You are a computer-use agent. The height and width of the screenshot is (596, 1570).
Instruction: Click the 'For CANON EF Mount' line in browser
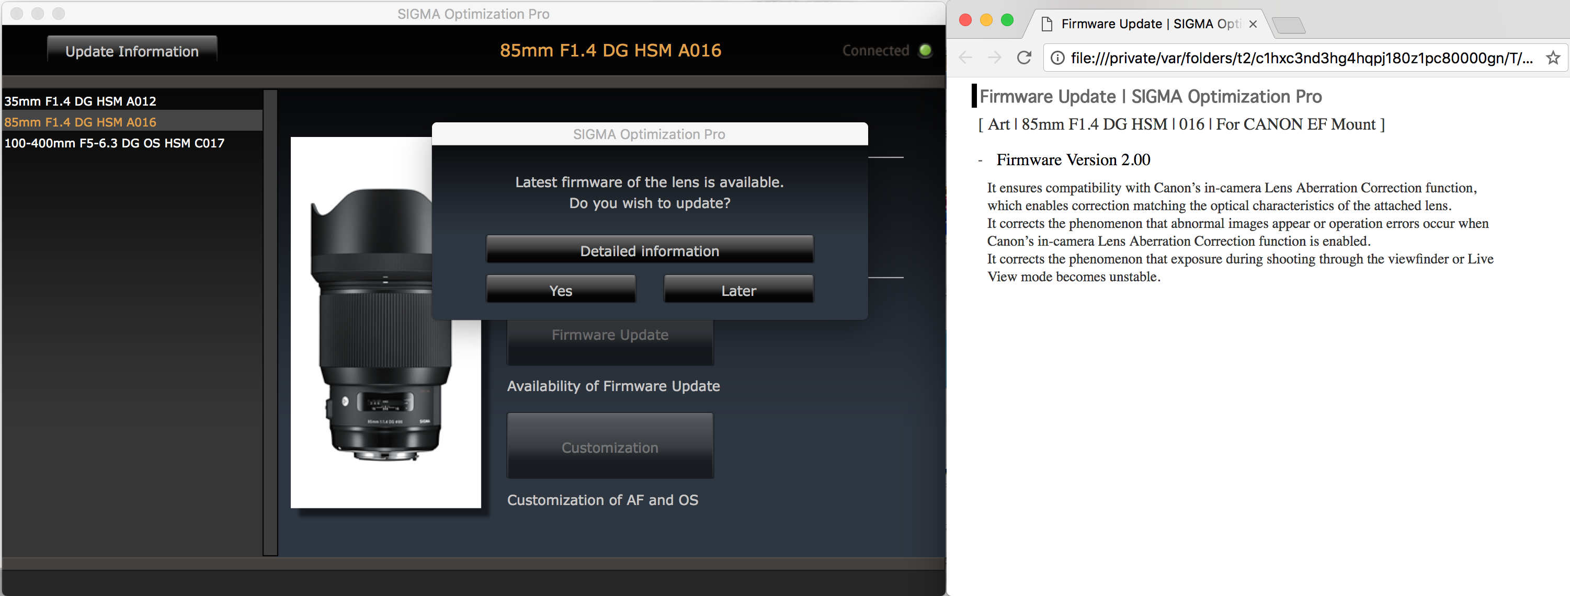[1181, 124]
